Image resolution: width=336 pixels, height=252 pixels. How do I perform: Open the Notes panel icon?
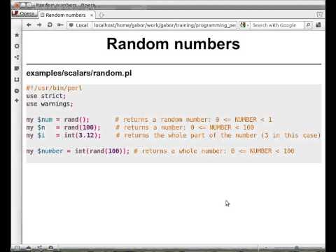(x=17, y=69)
